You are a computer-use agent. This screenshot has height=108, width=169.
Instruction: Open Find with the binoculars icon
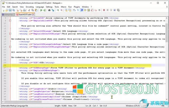pos(49,10)
